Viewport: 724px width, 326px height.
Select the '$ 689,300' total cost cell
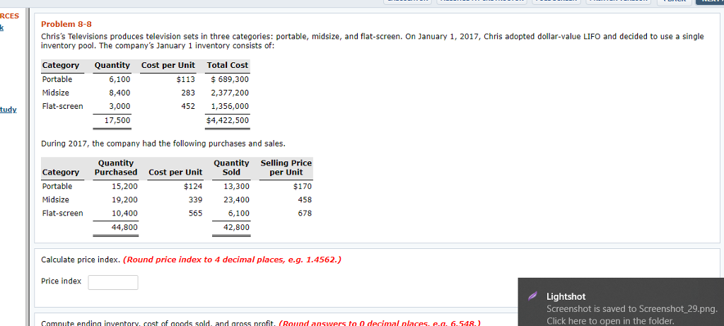click(230, 79)
